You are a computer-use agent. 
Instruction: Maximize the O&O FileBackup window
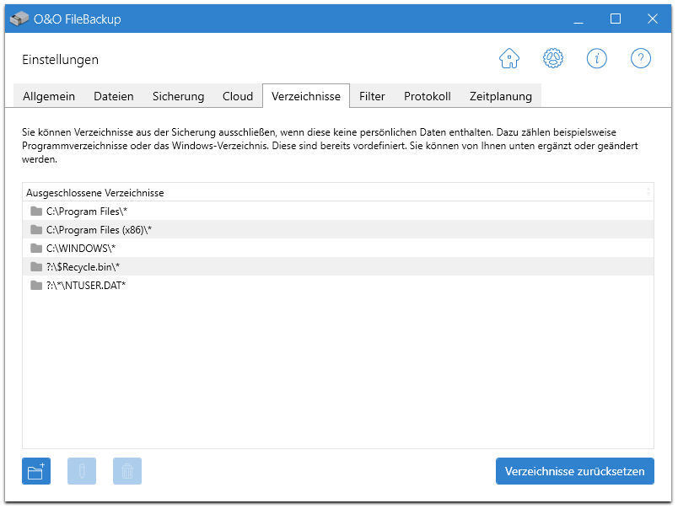pyautogui.click(x=616, y=19)
